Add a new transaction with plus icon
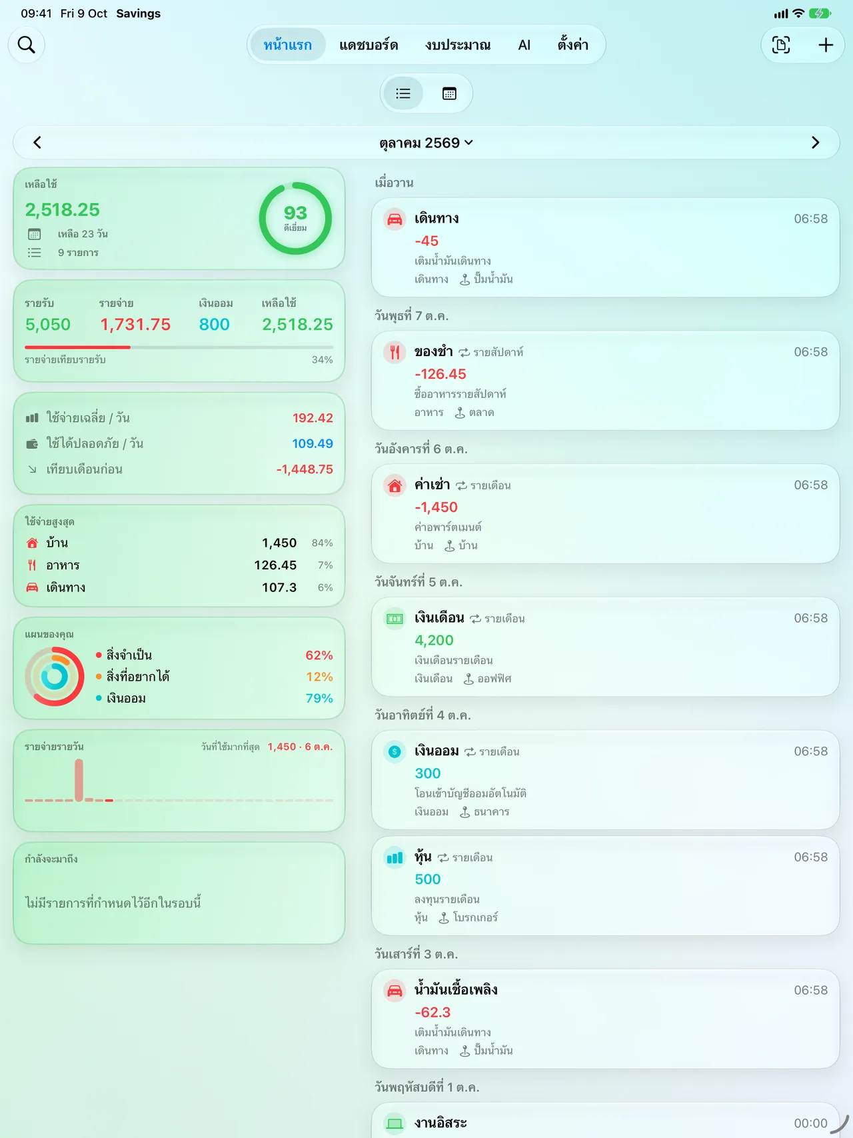 click(x=826, y=45)
